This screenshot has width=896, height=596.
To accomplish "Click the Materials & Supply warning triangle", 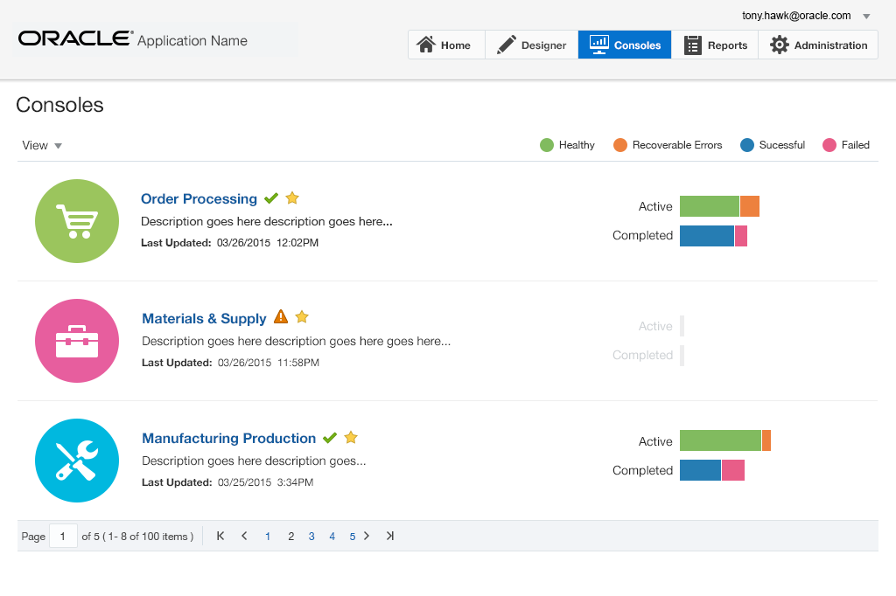I will (x=281, y=316).
